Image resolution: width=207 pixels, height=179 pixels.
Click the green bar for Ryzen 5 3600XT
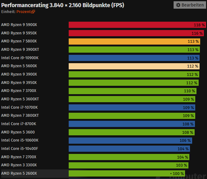(132, 99)
